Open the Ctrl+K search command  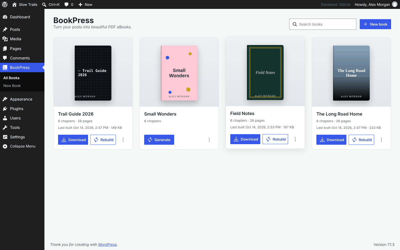click(51, 4)
